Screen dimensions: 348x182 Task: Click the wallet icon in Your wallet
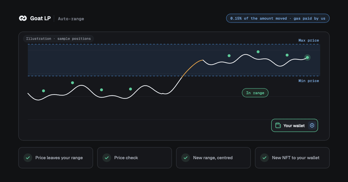[x=278, y=125]
